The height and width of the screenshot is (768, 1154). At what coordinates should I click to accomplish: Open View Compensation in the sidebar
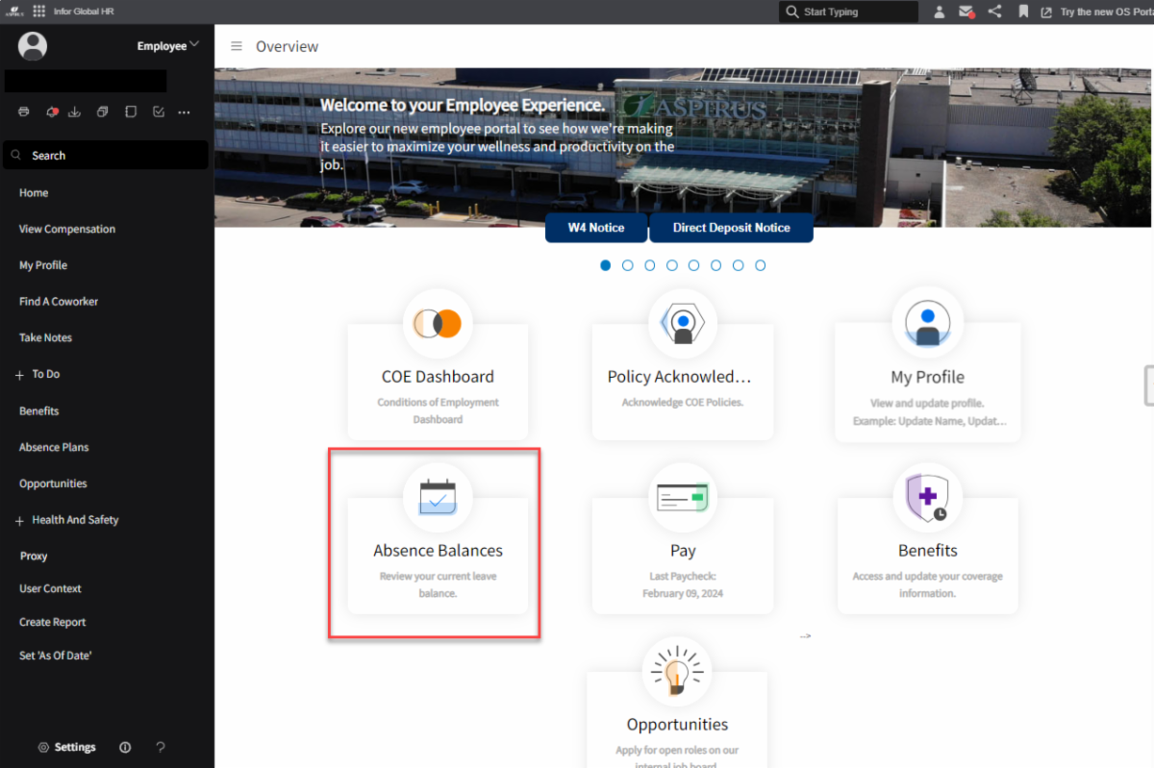pyautogui.click(x=67, y=229)
